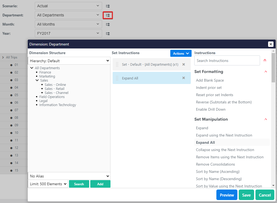277x203 pixels.
Task: Click the Preview button
Action: point(227,195)
